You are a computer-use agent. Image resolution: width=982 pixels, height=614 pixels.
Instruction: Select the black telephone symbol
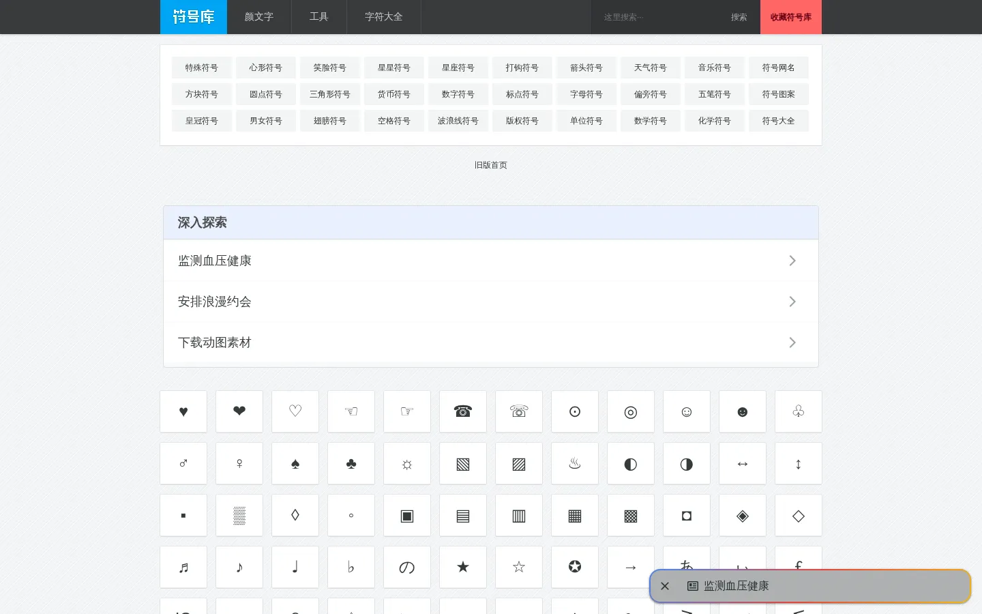pos(463,411)
